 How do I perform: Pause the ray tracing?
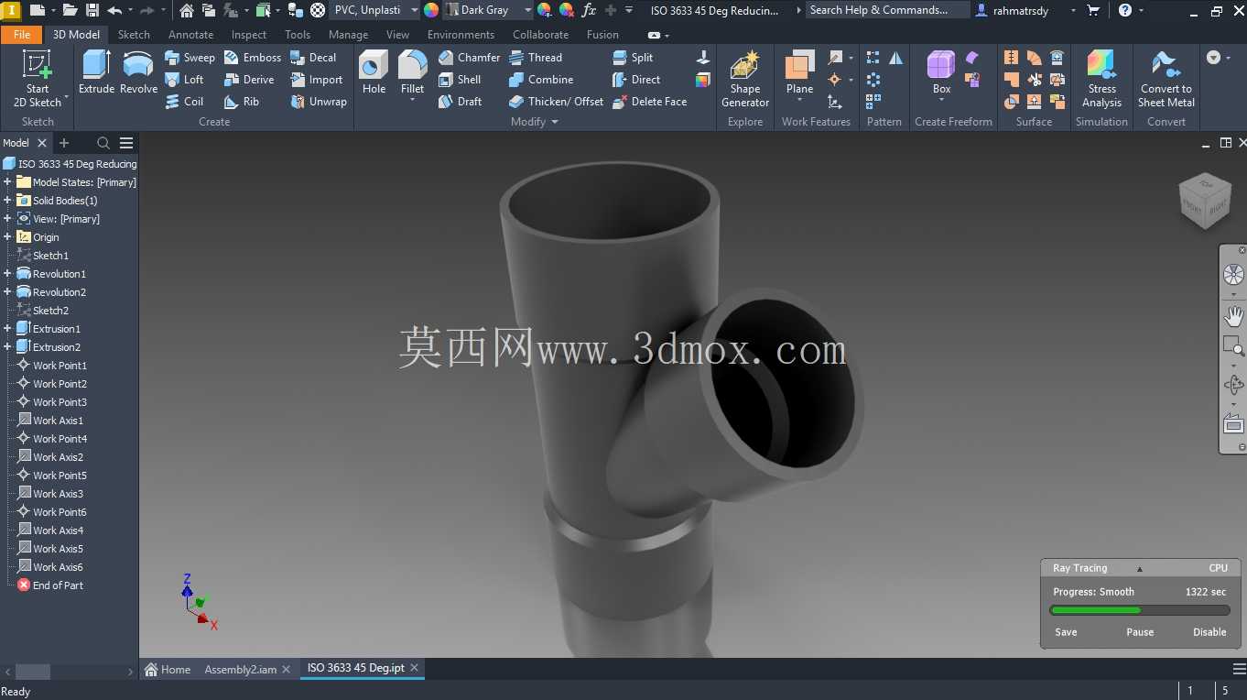point(1140,632)
